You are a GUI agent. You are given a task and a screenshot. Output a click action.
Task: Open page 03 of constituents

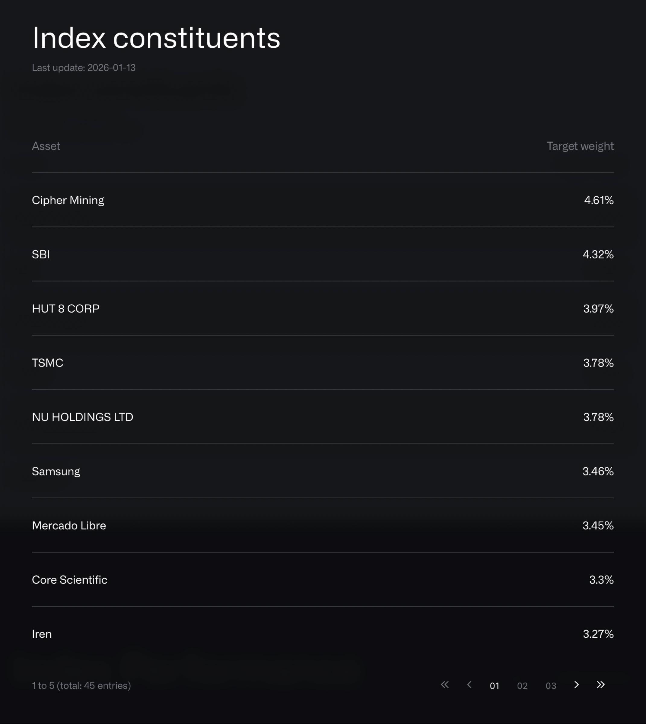coord(551,686)
